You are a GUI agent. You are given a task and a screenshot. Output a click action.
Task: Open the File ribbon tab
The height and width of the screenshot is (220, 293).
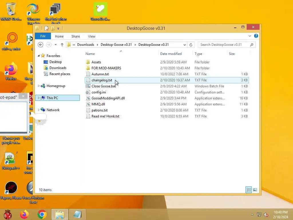point(43,36)
